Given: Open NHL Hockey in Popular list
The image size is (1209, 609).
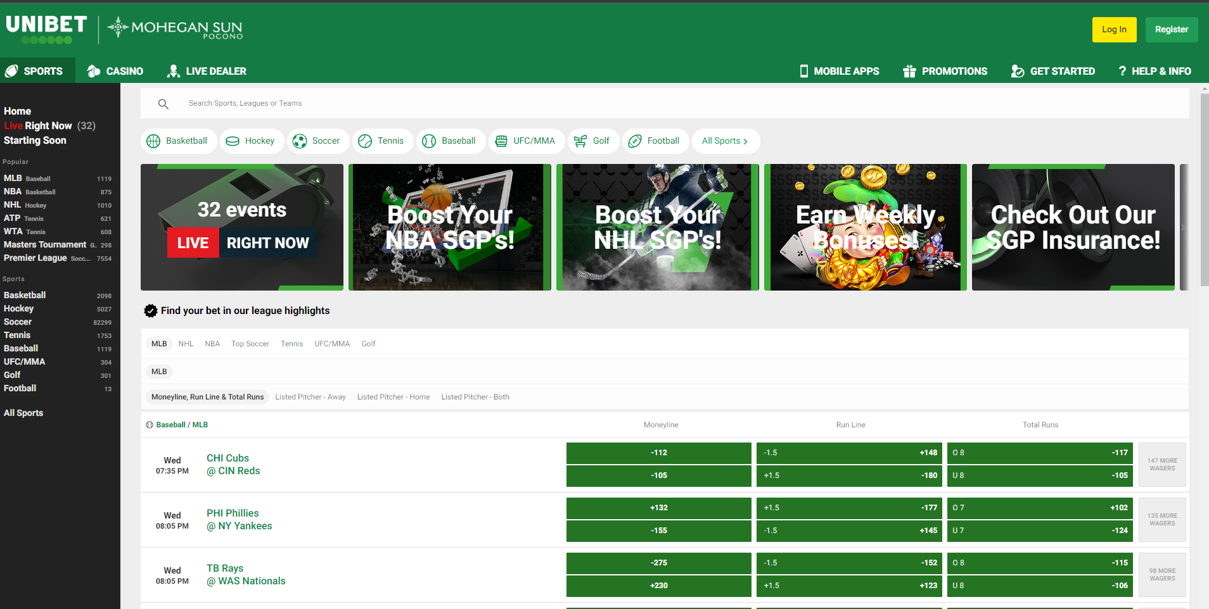Looking at the screenshot, I should click(x=58, y=205).
